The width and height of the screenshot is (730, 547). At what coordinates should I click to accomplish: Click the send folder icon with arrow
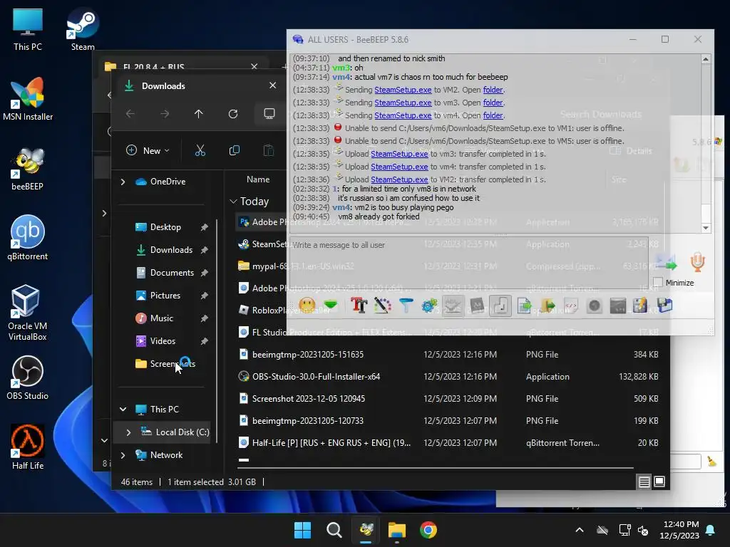pos(548,306)
